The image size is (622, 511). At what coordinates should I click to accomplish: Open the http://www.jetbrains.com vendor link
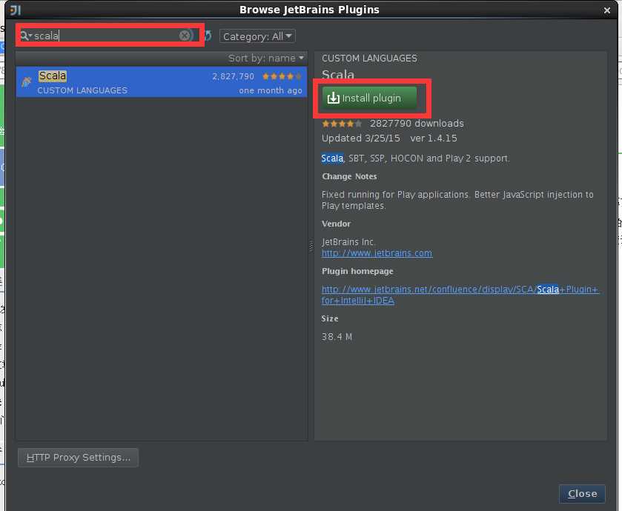click(377, 253)
